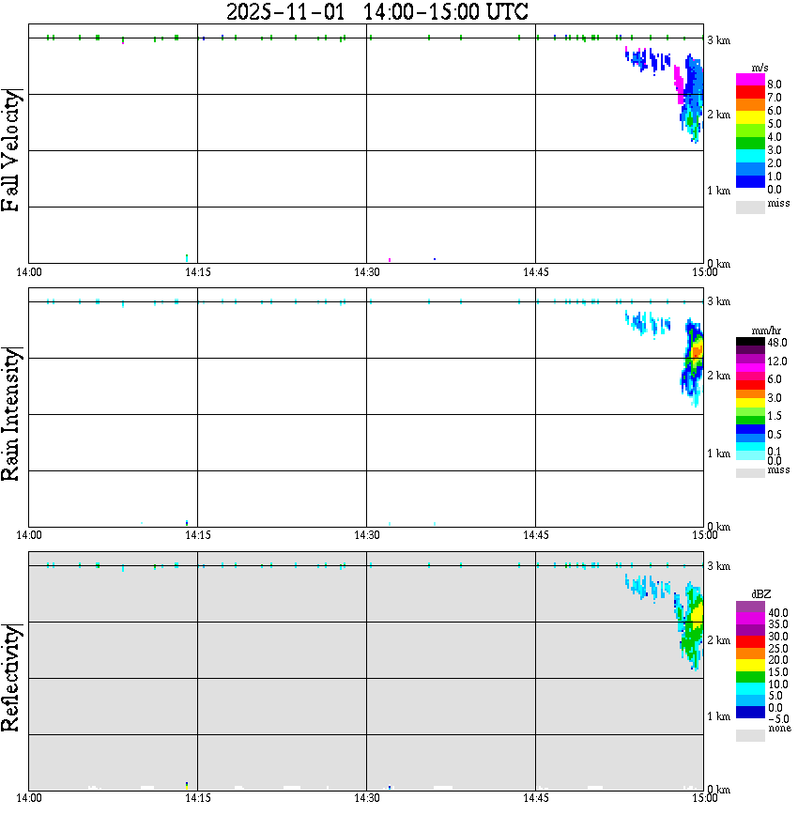Click the yellow echo core in Reflectivity plot
The height and width of the screenshot is (815, 798).
(x=698, y=615)
